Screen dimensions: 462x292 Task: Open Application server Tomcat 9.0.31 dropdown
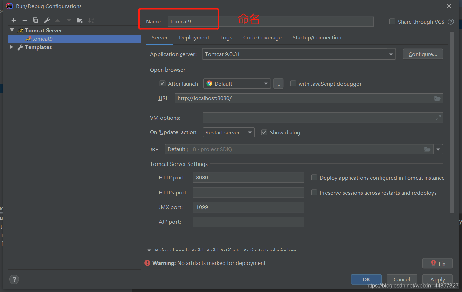pos(299,54)
